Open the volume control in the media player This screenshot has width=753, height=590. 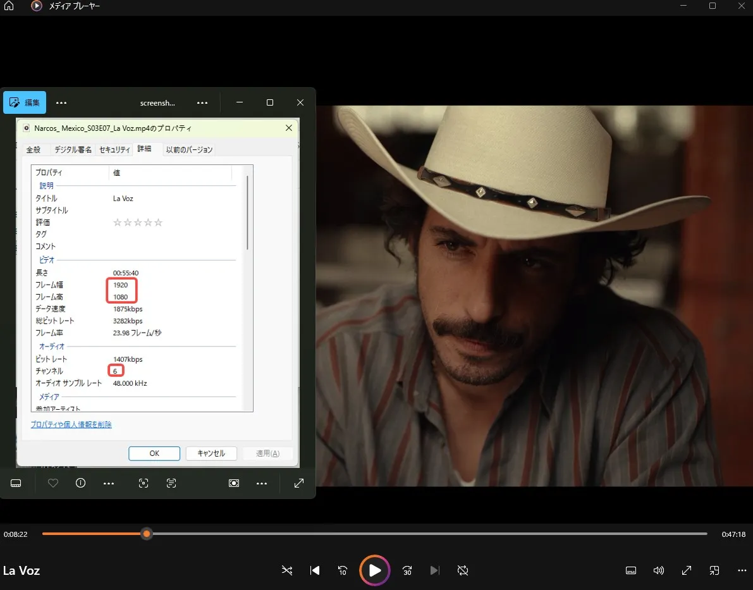pos(658,570)
